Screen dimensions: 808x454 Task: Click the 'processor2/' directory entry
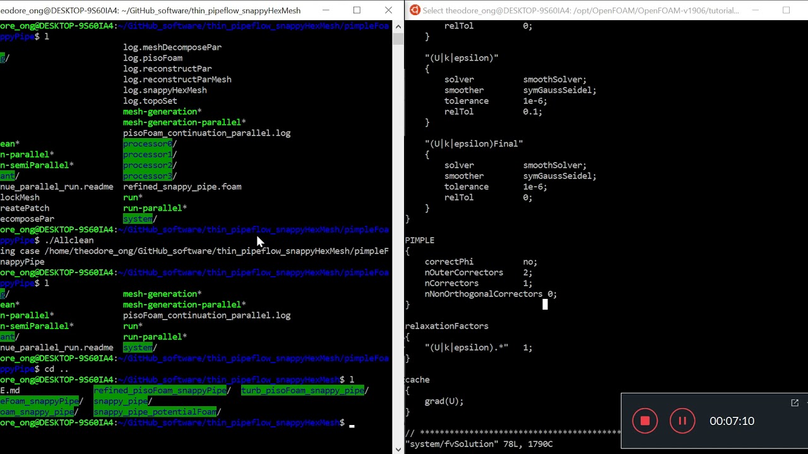coord(150,165)
